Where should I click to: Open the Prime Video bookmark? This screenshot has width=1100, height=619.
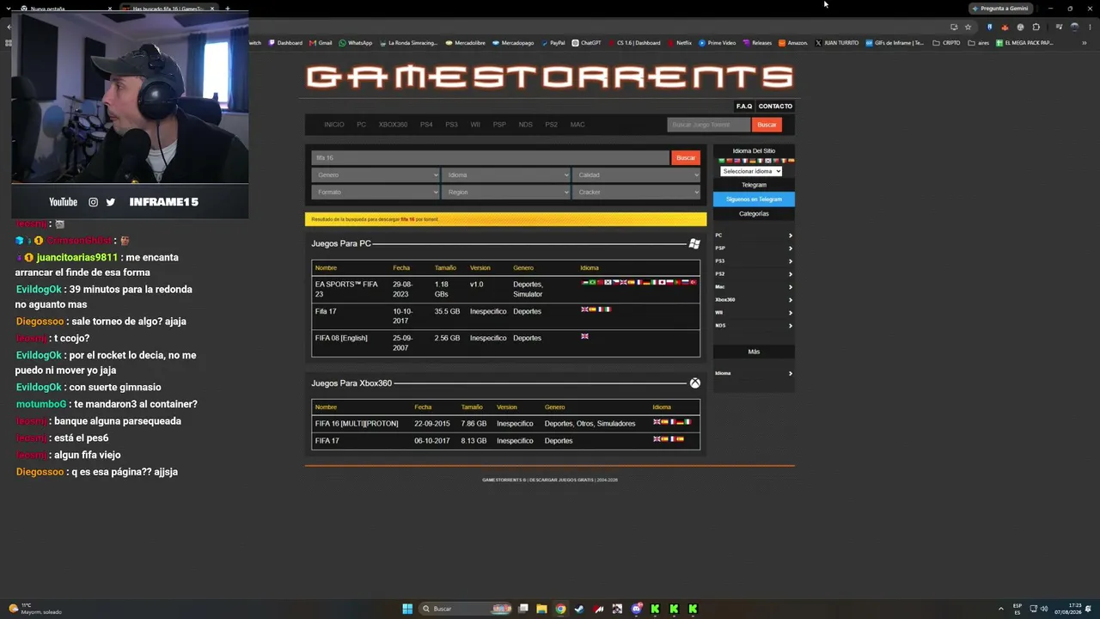(x=718, y=43)
